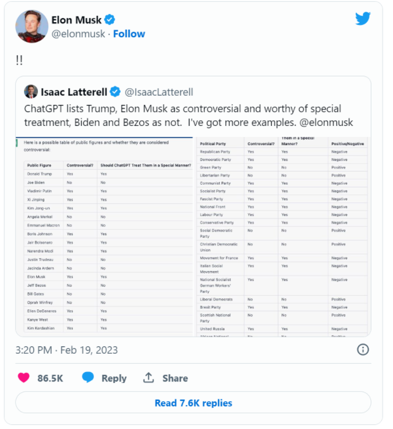Open the public figures table image
The width and height of the screenshot is (393, 429).
(104, 237)
